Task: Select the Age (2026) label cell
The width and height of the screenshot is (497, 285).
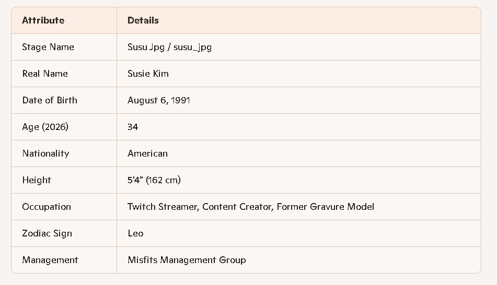Action: [x=45, y=127]
